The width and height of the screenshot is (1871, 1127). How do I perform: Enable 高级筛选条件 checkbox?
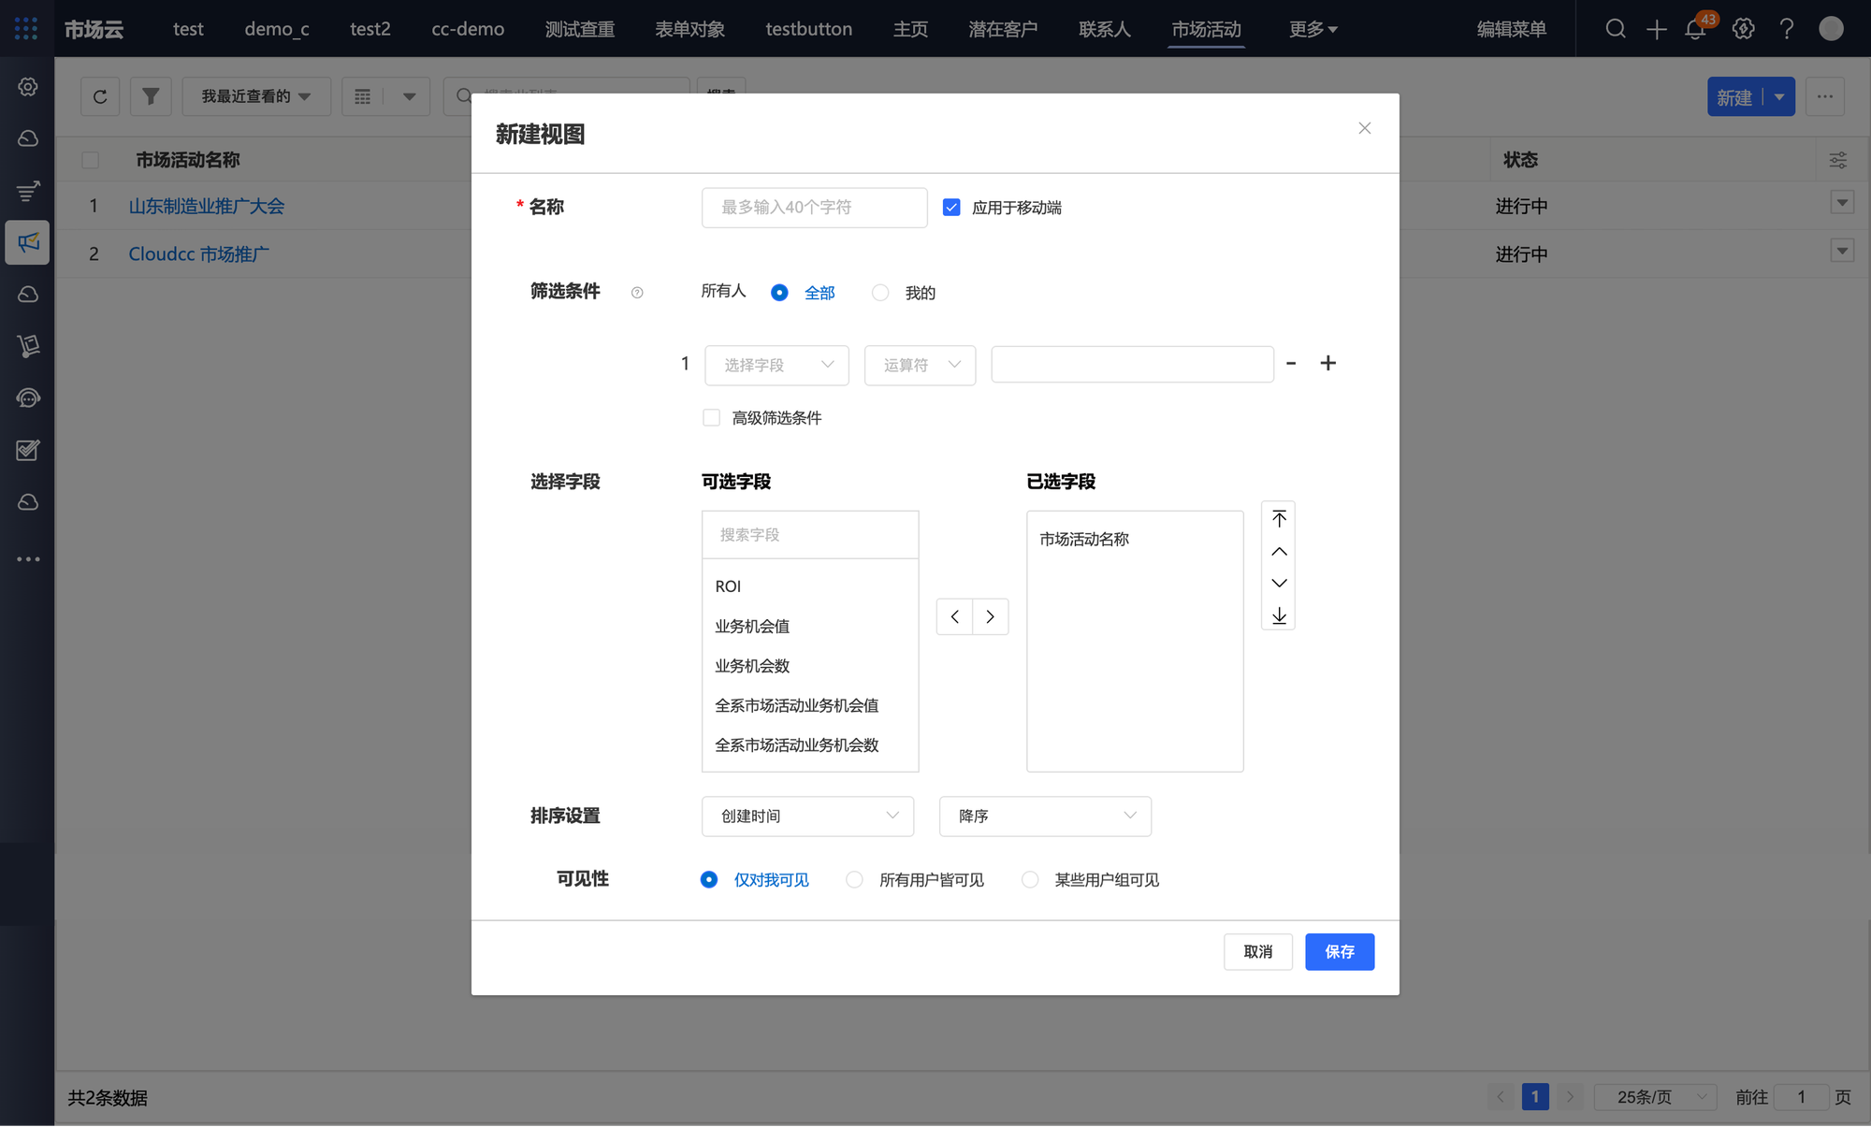[711, 418]
